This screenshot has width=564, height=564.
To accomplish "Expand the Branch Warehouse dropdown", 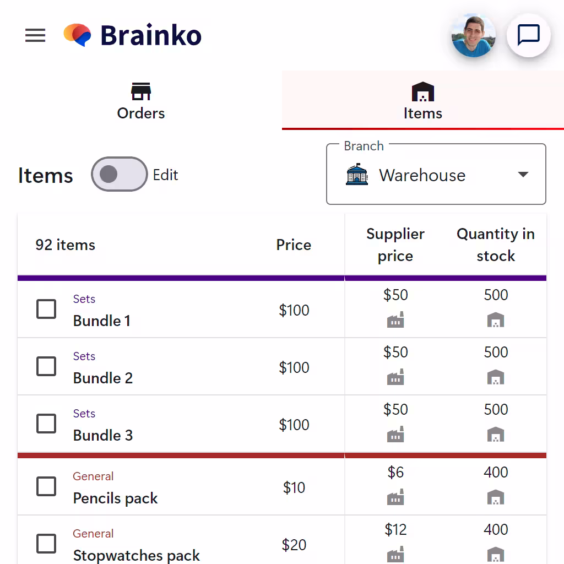I will point(436,175).
